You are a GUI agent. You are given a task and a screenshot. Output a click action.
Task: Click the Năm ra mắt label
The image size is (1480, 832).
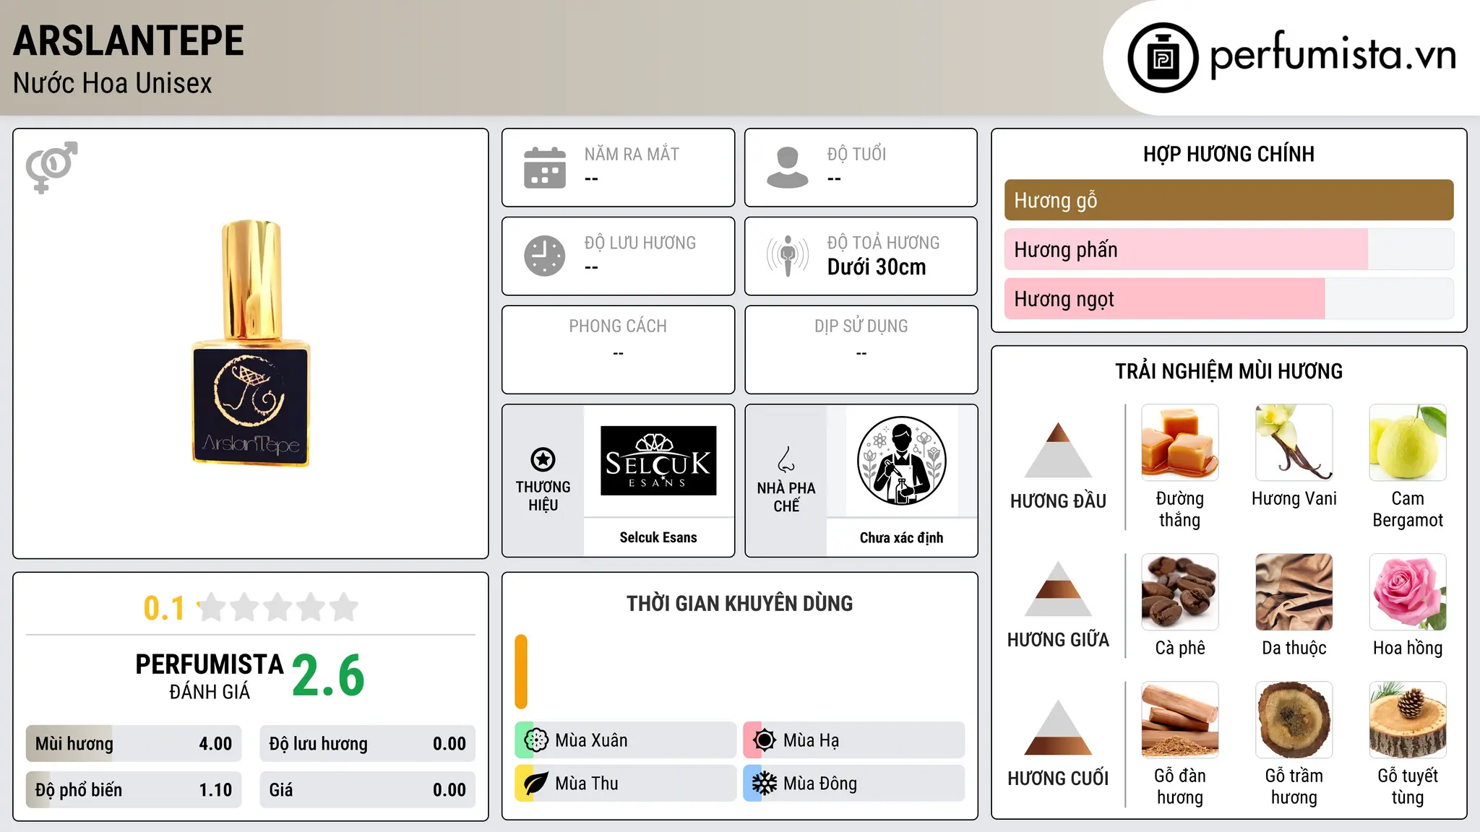(x=632, y=154)
